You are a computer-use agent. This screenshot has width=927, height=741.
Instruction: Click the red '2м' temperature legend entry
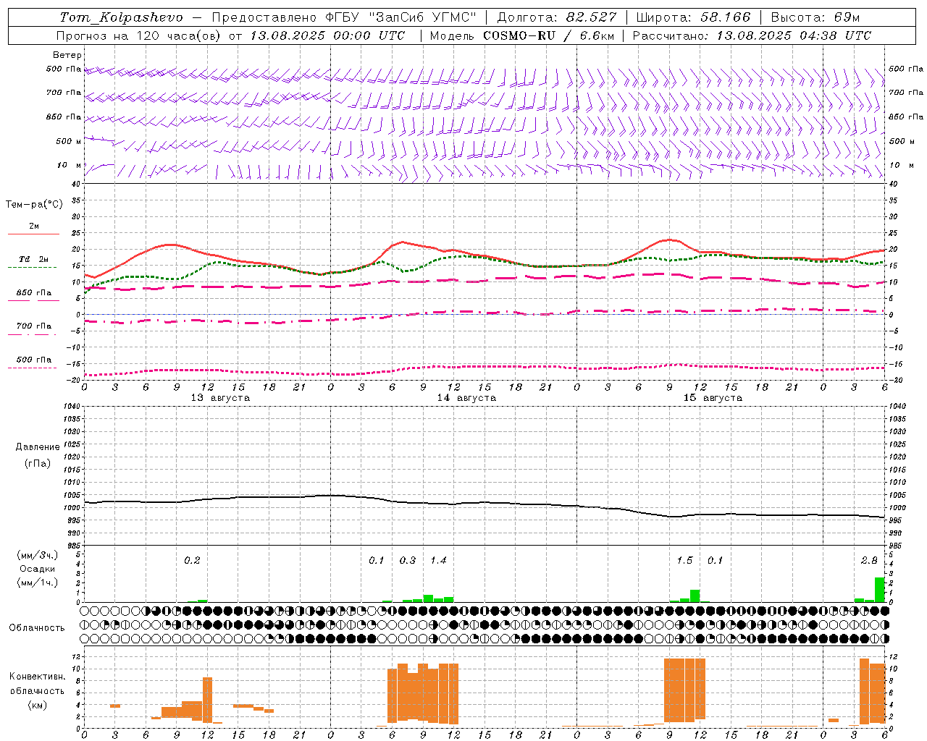(34, 229)
